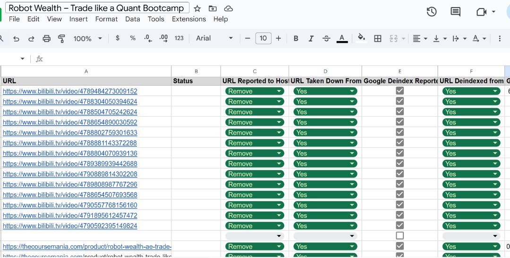Click the spreadsheet title field

[97, 8]
